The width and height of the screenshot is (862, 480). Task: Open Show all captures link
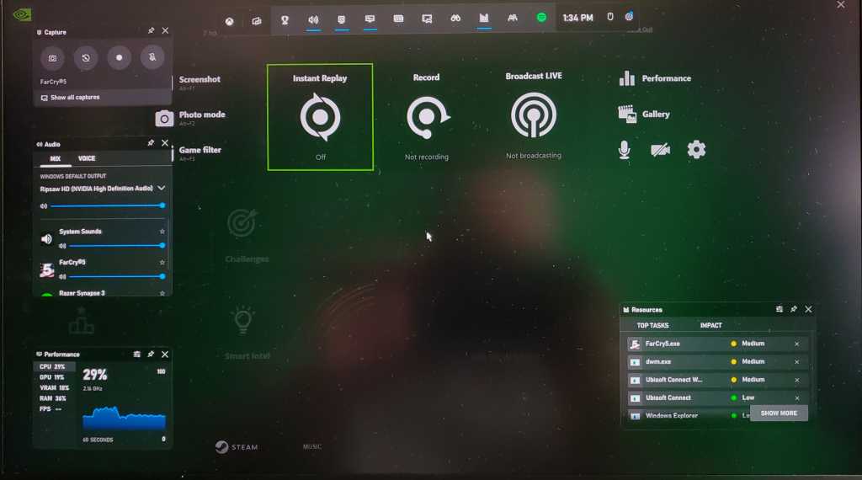[71, 98]
